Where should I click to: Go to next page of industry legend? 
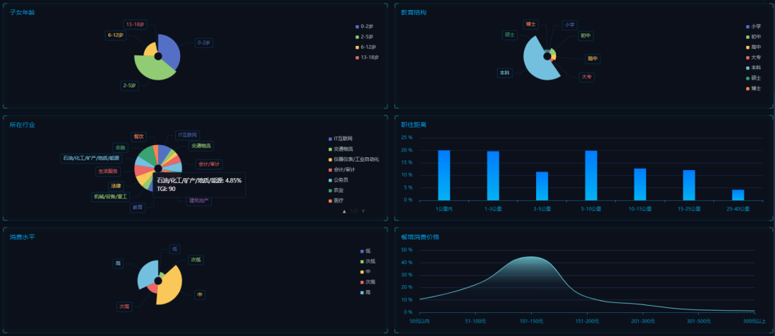pos(363,211)
